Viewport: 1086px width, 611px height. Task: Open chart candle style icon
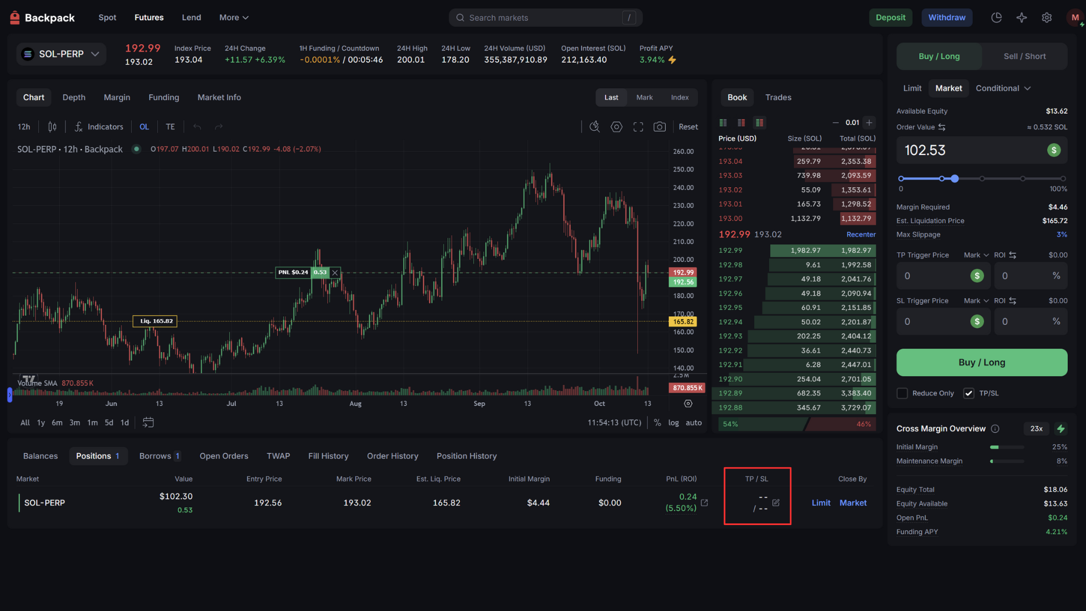click(52, 127)
